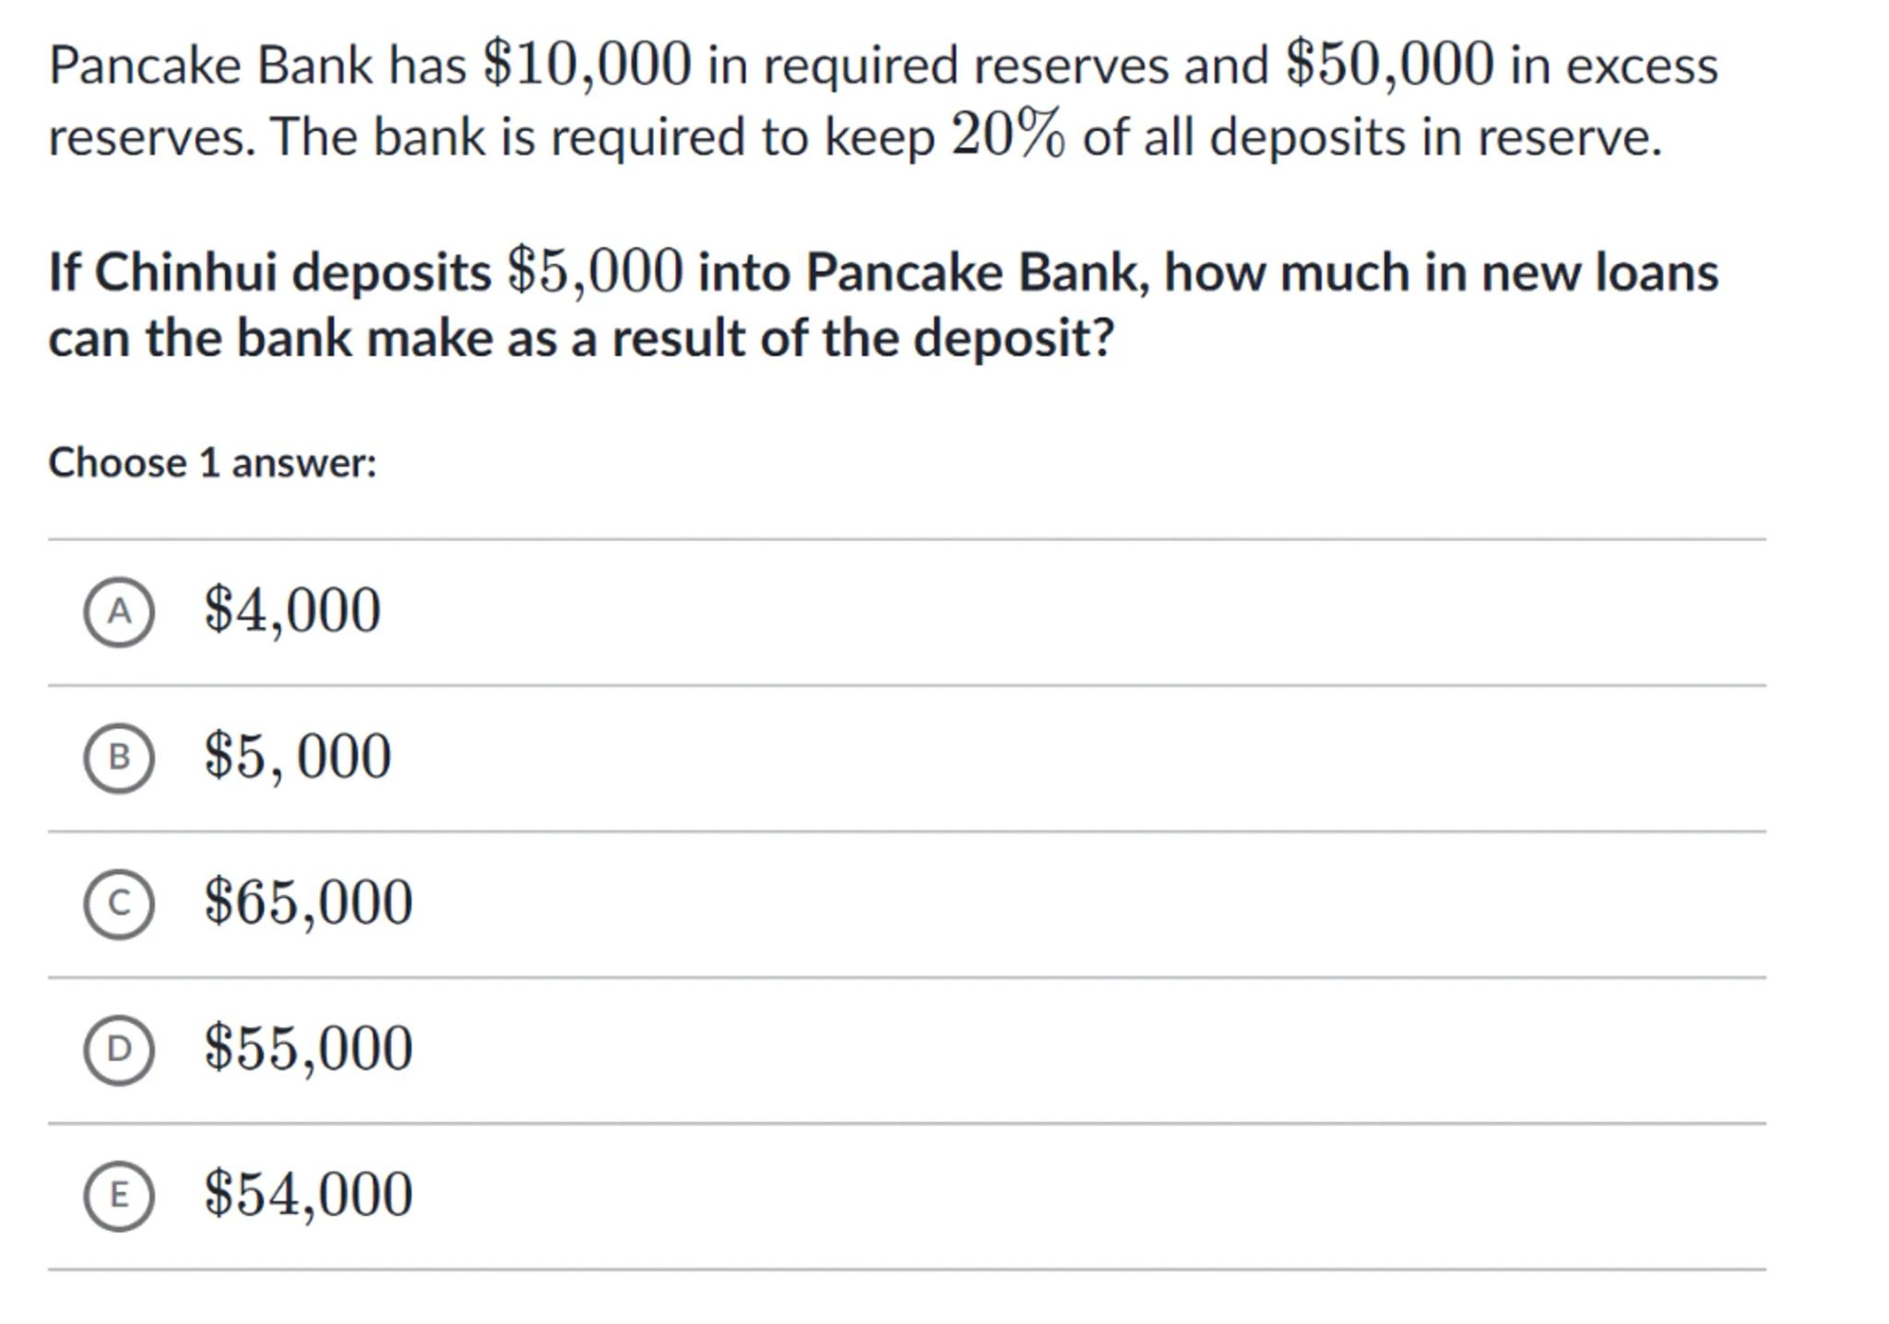Select radio button E
This screenshot has height=1324, width=1889.
coord(119,1196)
